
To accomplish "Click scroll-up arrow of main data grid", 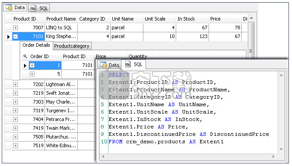I will tap(251, 18).
